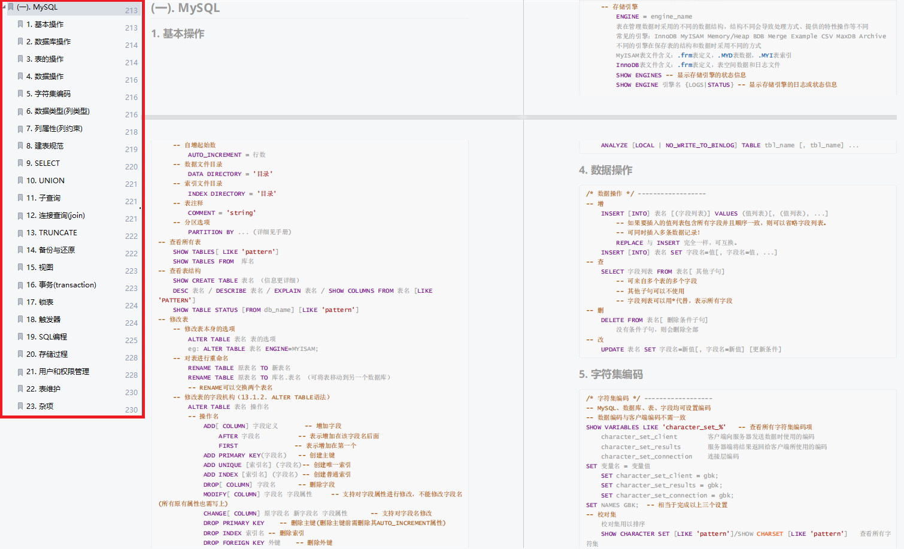Click bookmark icon beside 2. 数据库操作

(21, 42)
